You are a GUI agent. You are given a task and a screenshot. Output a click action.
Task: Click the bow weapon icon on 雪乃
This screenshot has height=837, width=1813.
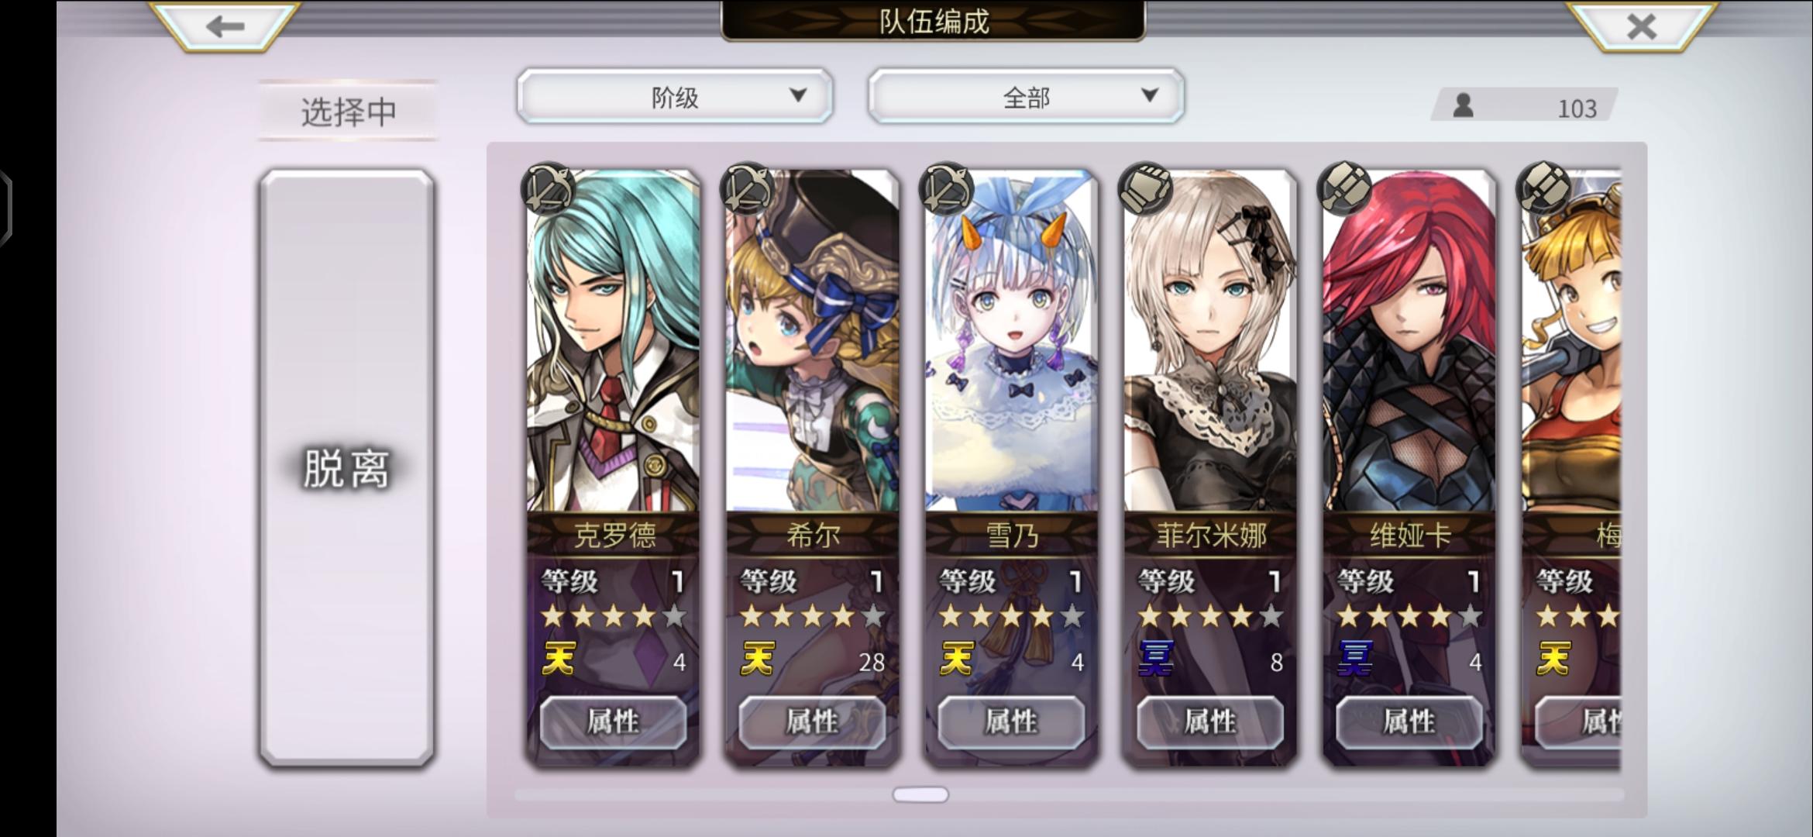[945, 188]
